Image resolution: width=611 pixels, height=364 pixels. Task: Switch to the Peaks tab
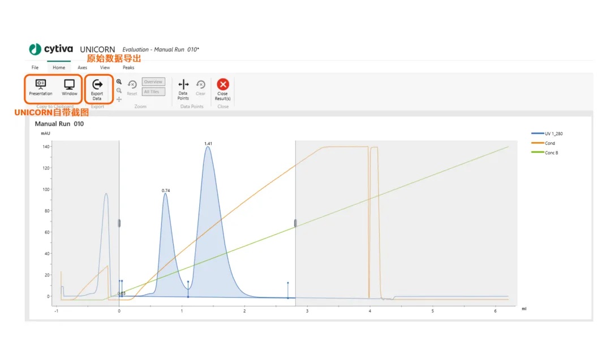(x=128, y=67)
